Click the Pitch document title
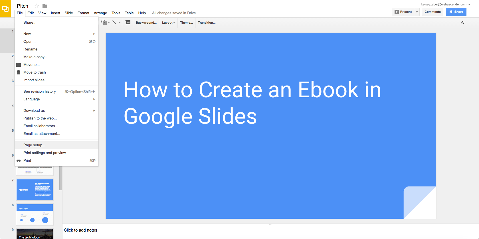Viewport: 479px width, 239px height. coord(23,6)
